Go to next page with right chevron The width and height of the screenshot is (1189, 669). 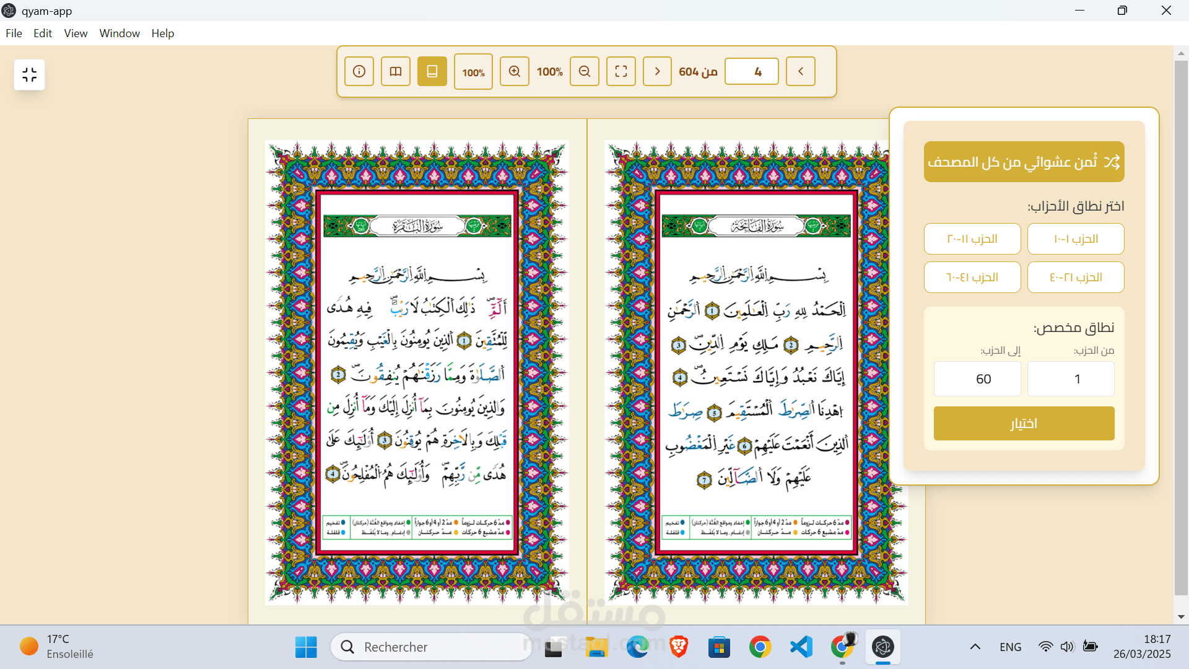coord(657,71)
